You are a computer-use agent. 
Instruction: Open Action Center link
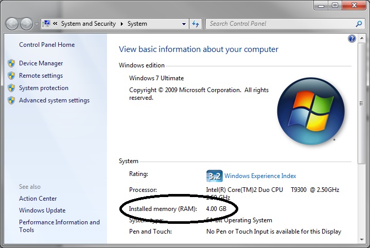(x=38, y=199)
